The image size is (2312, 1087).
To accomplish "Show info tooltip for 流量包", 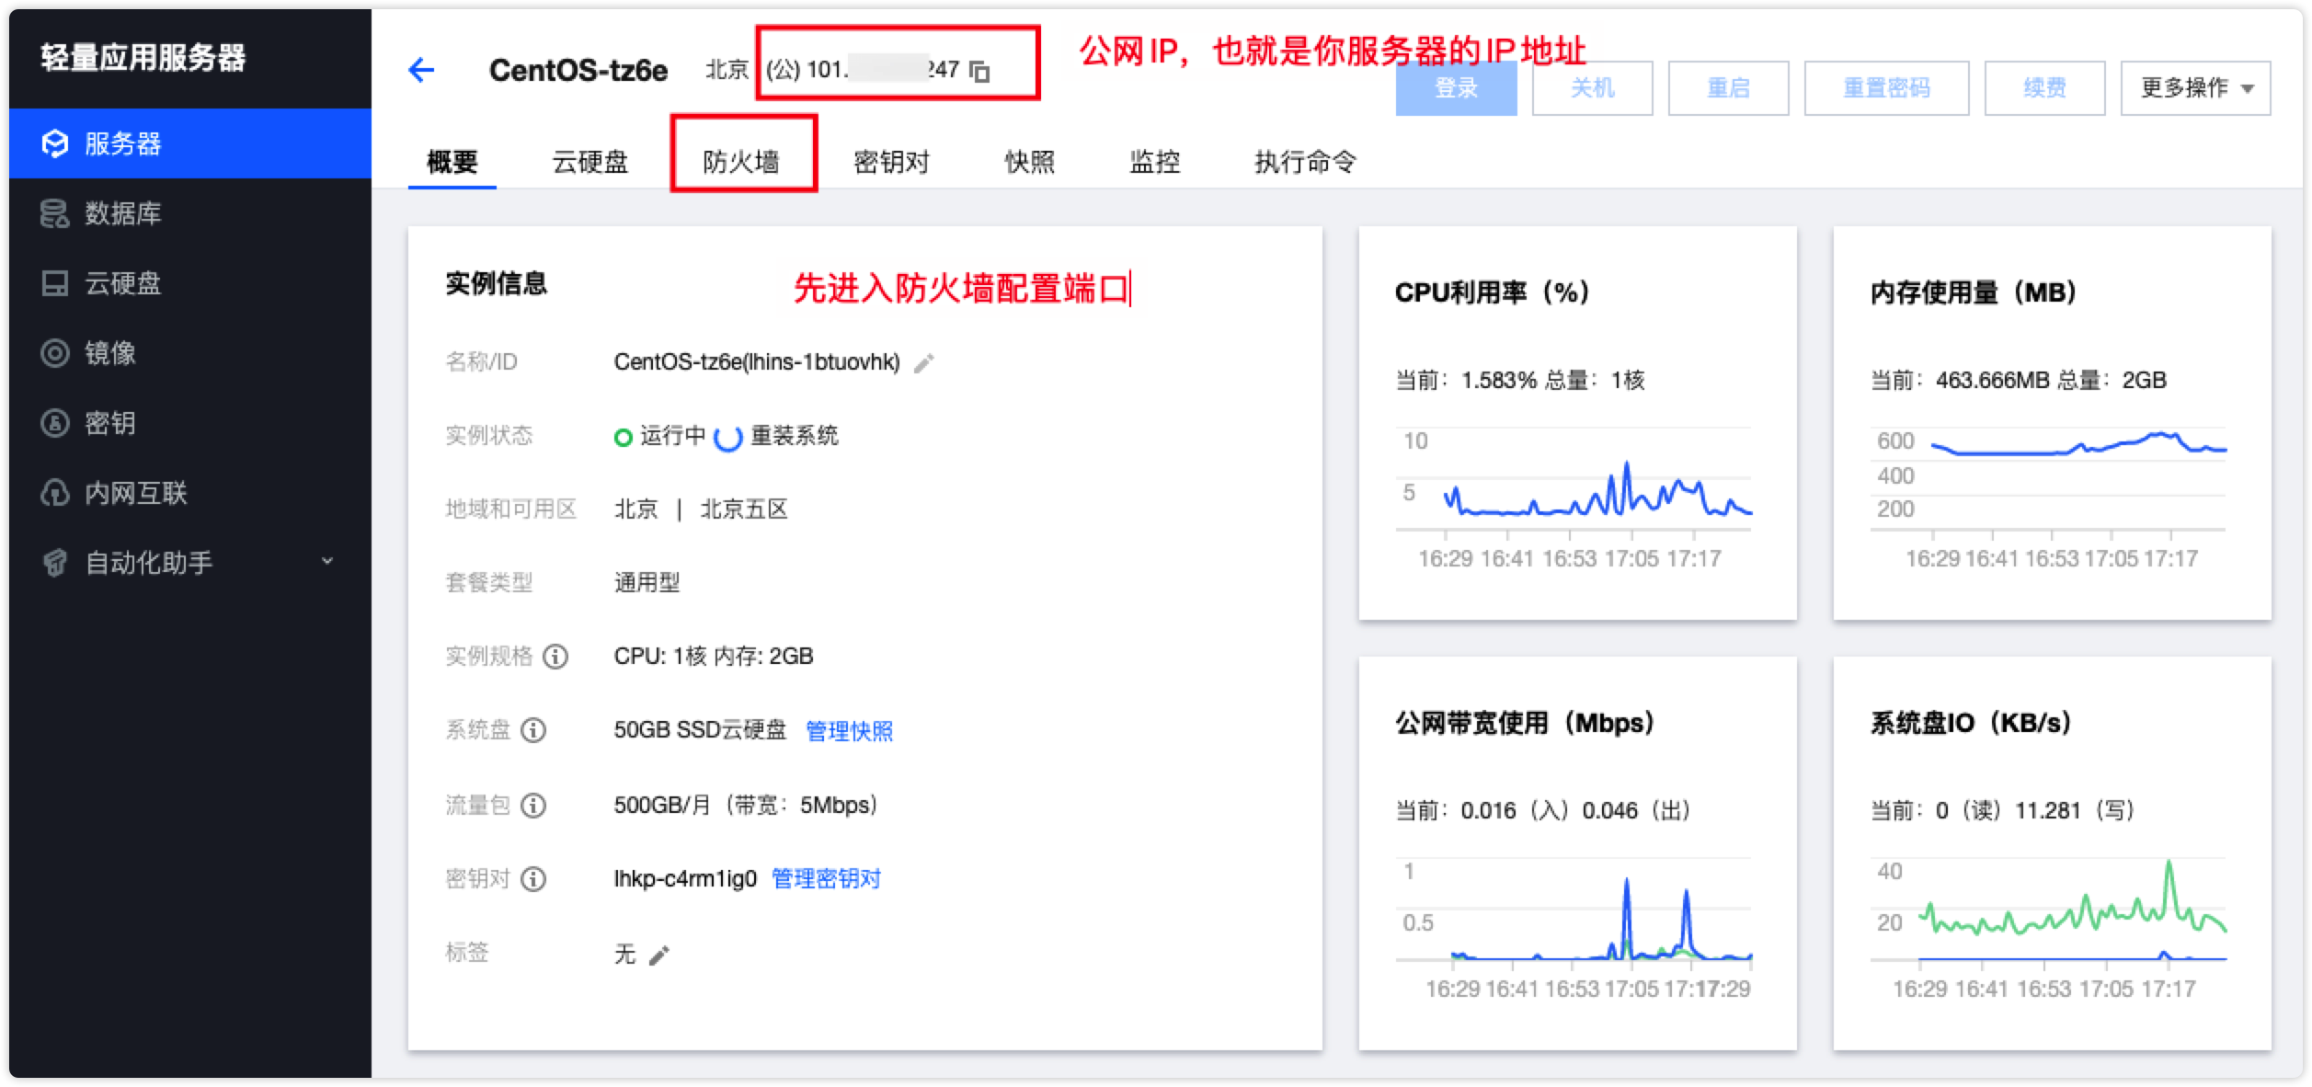I will coord(533,806).
